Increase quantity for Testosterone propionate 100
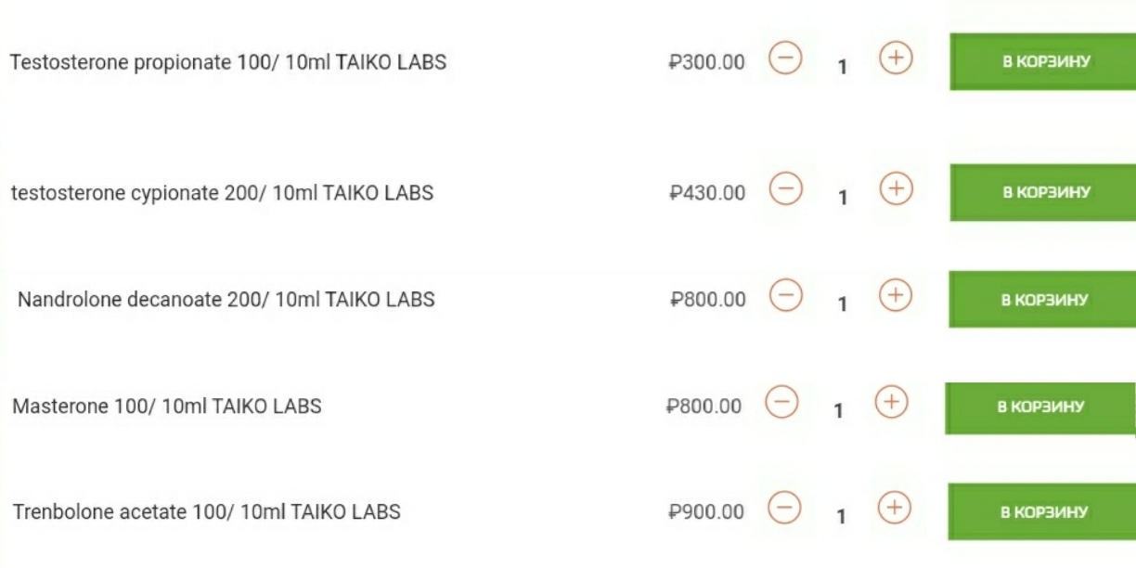The width and height of the screenshot is (1136, 568). point(896,59)
